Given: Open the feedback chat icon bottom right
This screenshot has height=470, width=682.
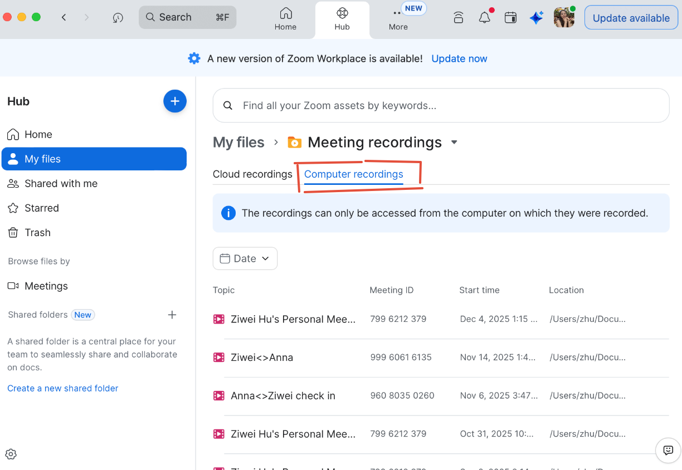Looking at the screenshot, I should coord(668,451).
